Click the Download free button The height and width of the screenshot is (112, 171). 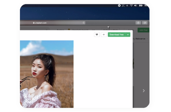point(116,34)
